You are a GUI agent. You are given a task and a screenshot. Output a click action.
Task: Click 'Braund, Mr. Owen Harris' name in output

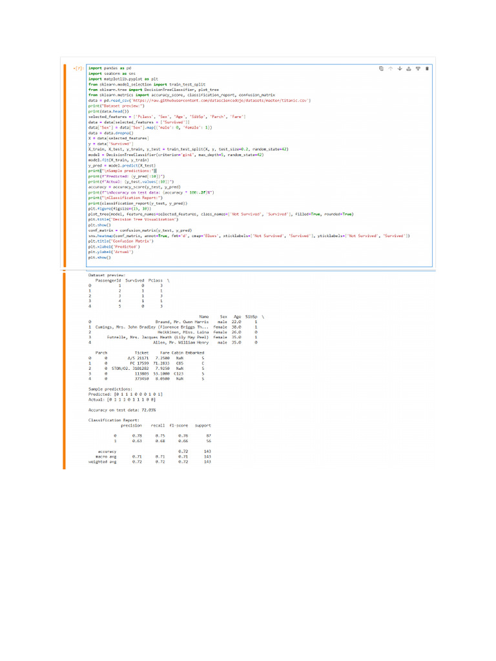181,322
